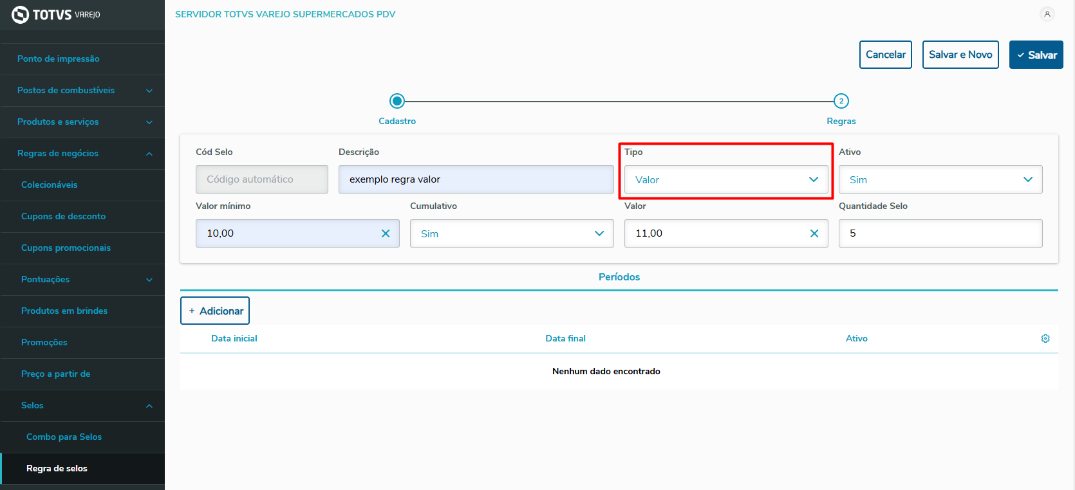
Task: Click the Cód Selo field
Action: [262, 179]
